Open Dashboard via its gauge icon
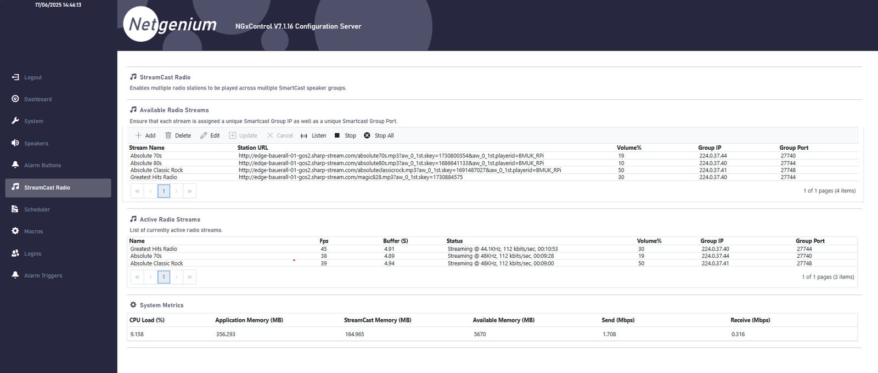878x373 pixels. pos(15,99)
